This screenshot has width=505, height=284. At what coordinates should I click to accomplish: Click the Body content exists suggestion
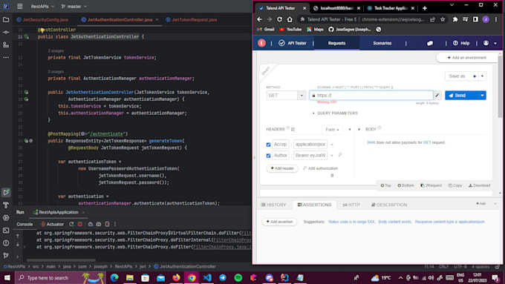coord(395,222)
